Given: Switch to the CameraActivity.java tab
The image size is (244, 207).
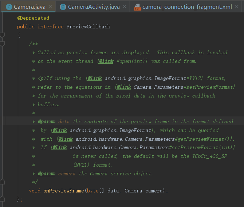Looking at the screenshot, I should [x=94, y=7].
